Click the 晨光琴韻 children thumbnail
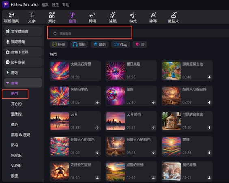The height and width of the screenshot is (183, 229). 171,172
